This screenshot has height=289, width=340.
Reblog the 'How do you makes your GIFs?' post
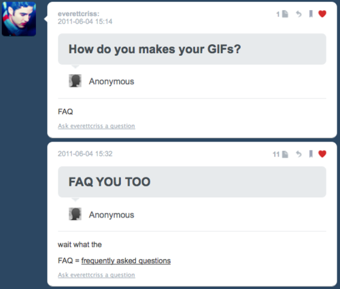pos(299,14)
